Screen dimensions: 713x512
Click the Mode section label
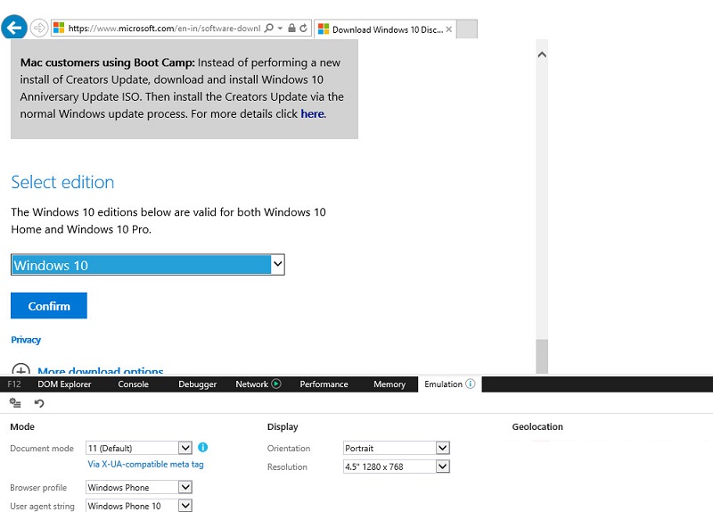coord(22,427)
